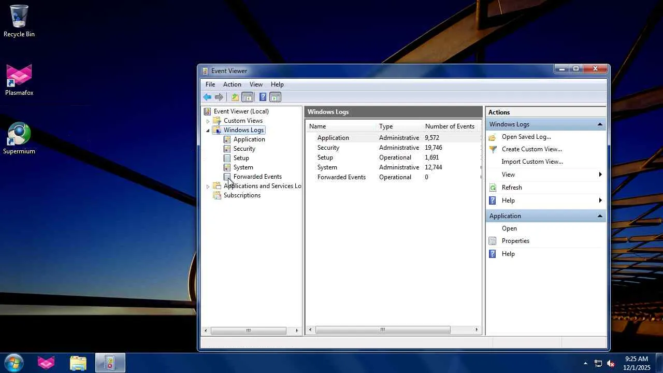Show hidden tray icons arrow
The width and height of the screenshot is (663, 373).
pyautogui.click(x=585, y=363)
